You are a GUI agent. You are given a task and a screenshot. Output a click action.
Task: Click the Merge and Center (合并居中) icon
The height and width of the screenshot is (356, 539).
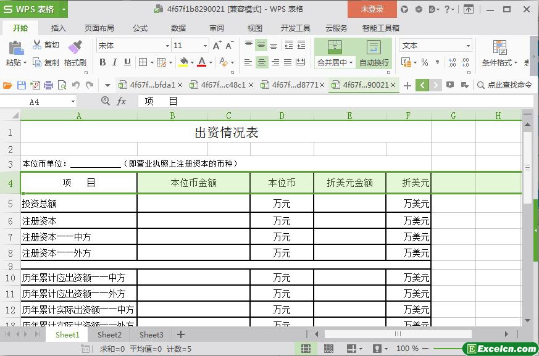coord(334,48)
